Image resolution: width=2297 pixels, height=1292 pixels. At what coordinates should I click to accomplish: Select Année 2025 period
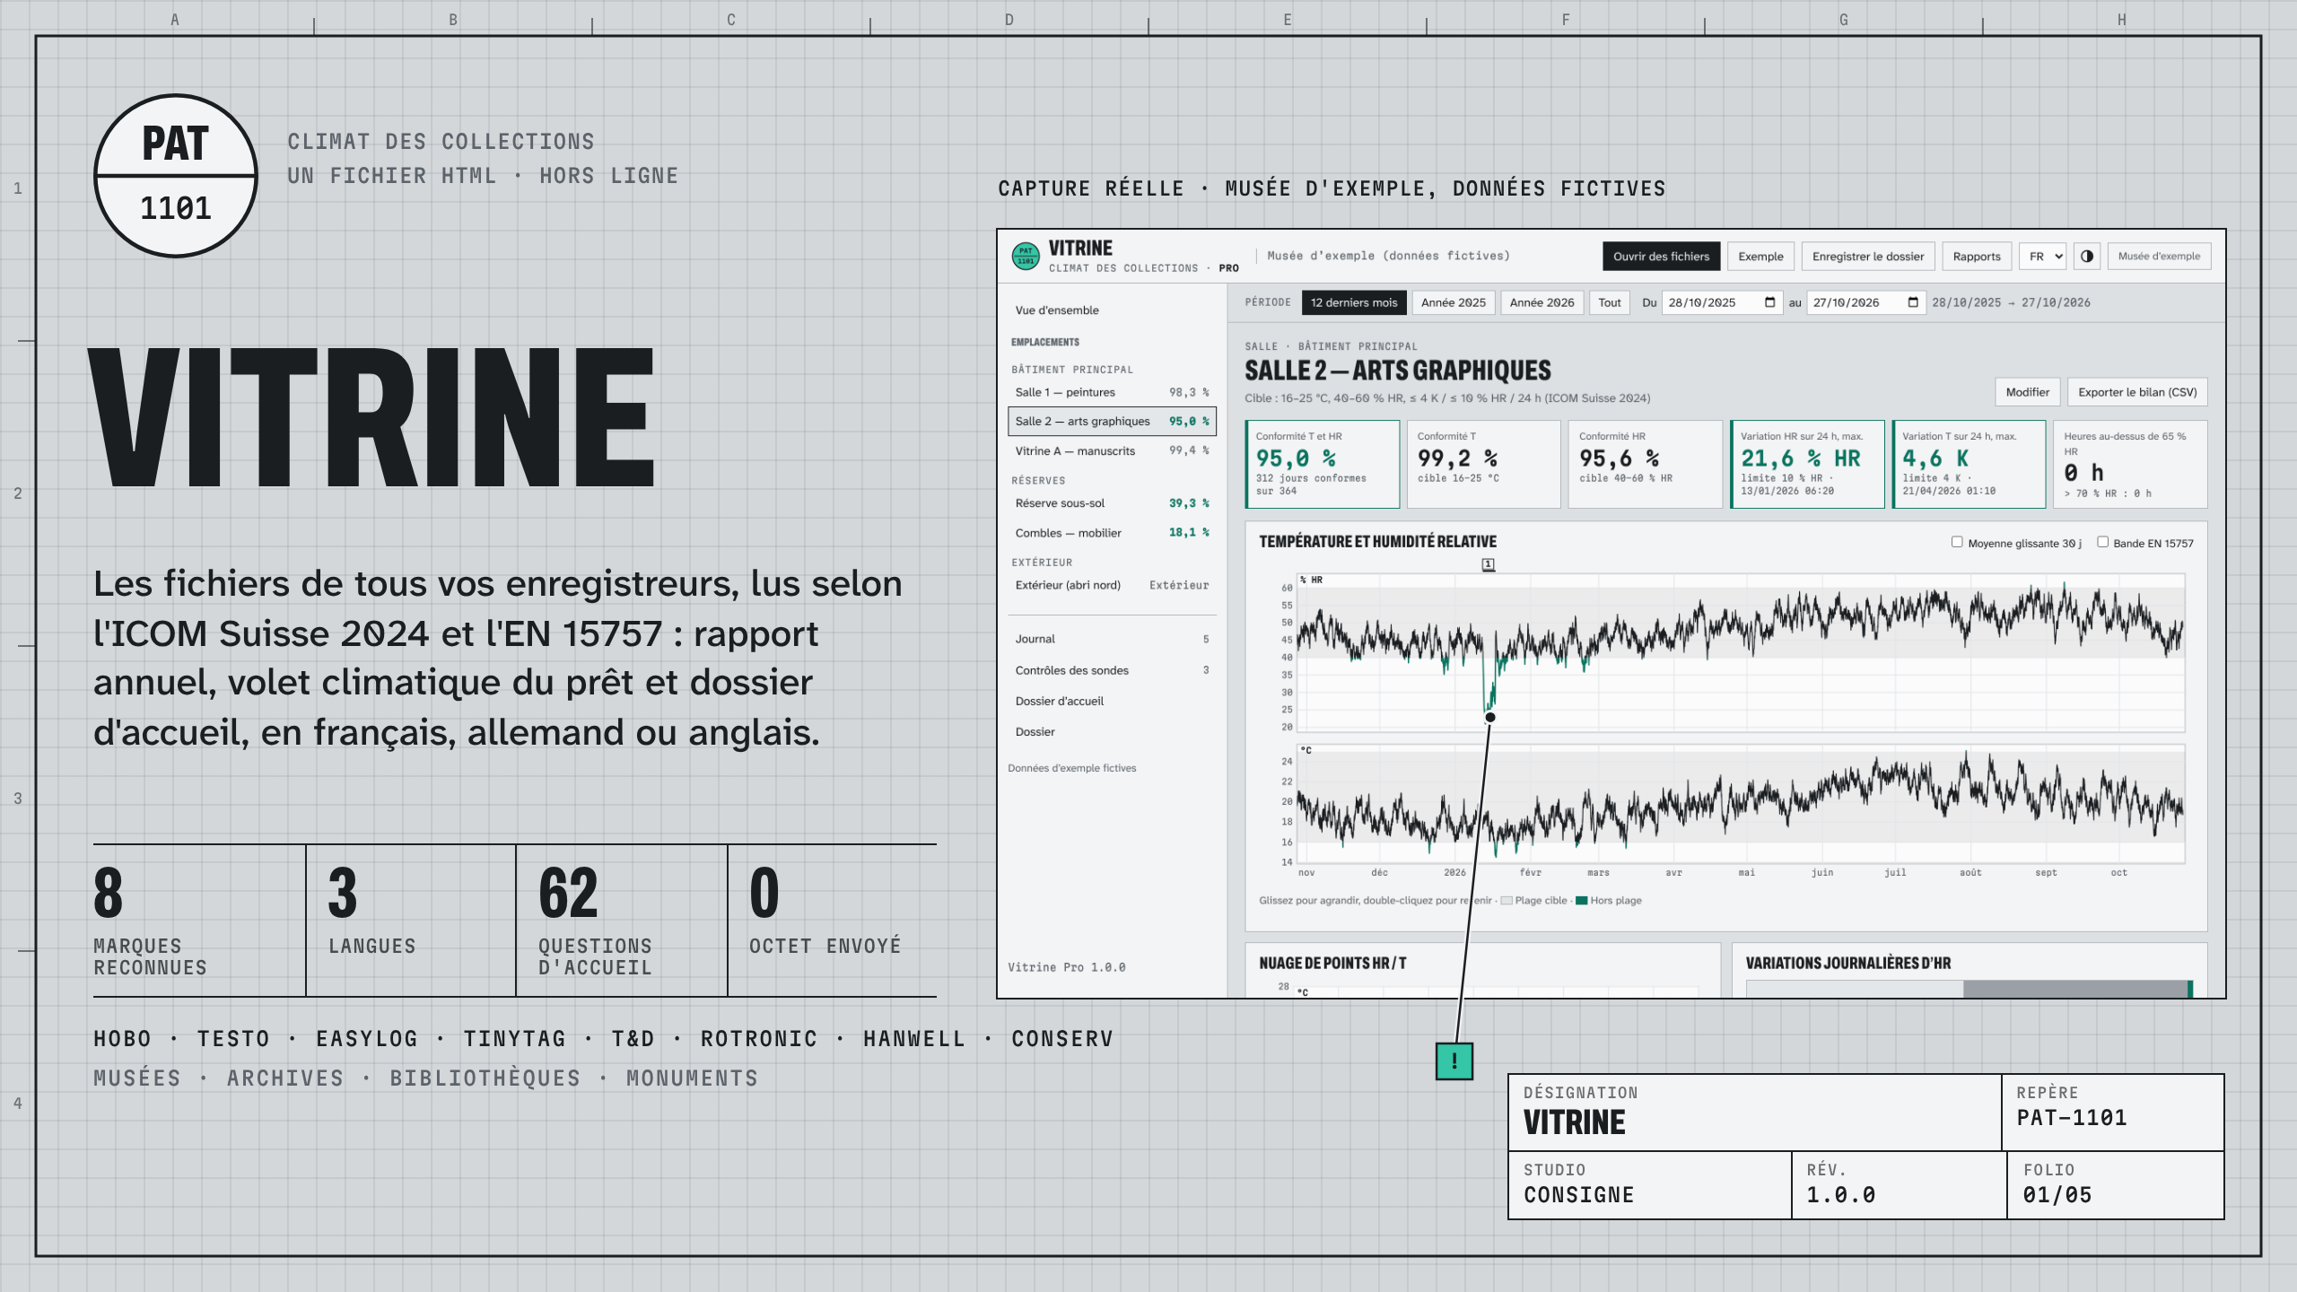pyautogui.click(x=1453, y=302)
